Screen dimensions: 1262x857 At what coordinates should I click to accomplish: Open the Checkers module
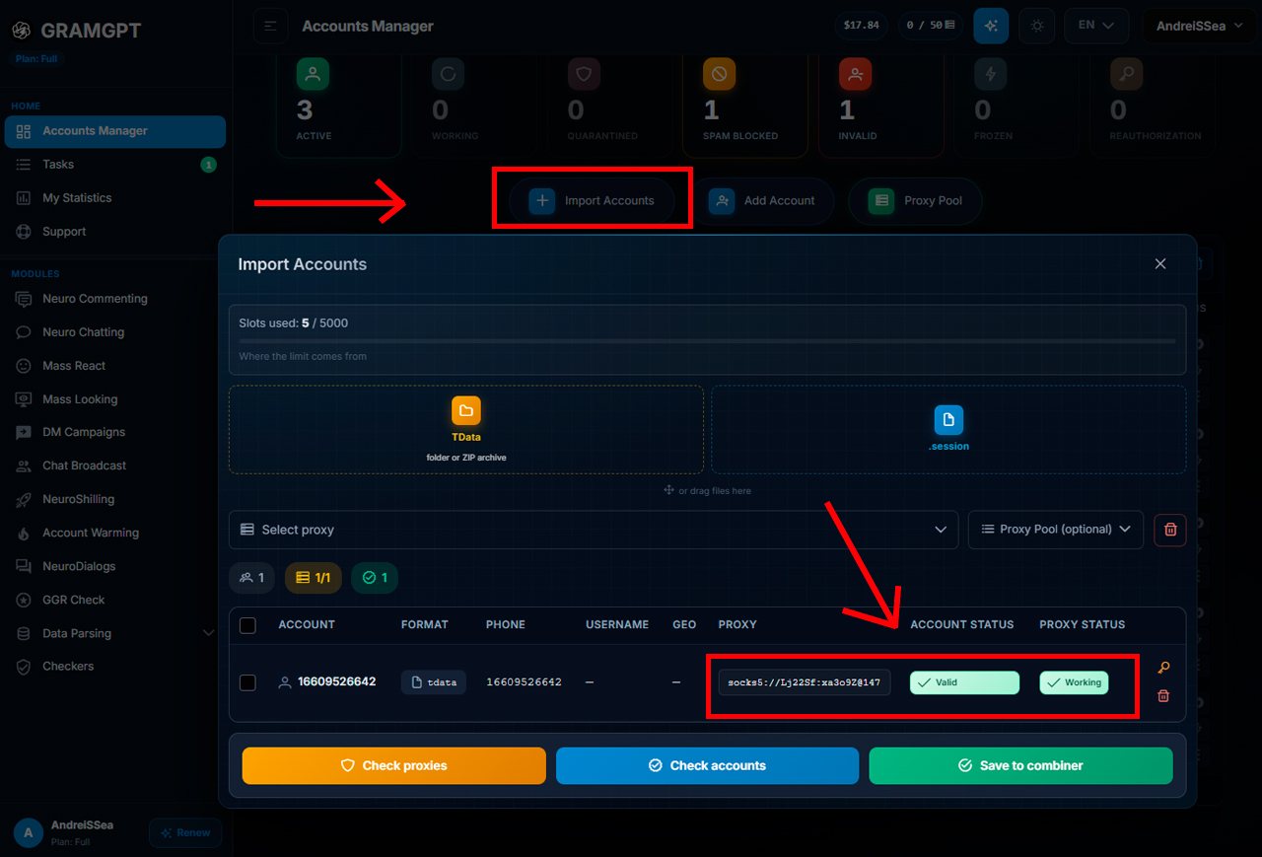[115, 667]
